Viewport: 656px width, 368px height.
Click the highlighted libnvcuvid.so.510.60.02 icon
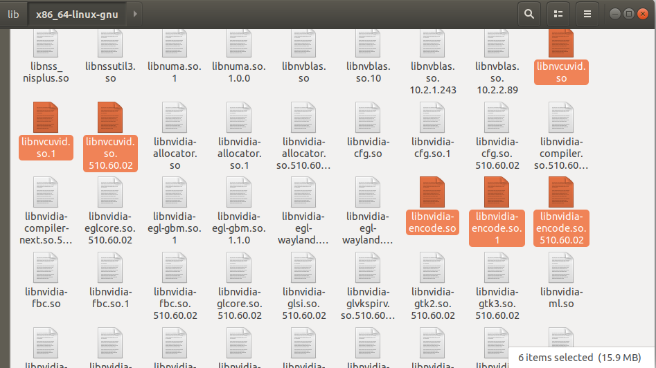[110, 118]
